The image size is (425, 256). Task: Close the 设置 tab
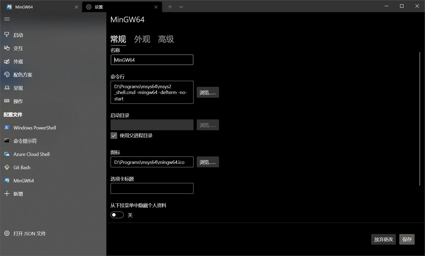pos(156,7)
